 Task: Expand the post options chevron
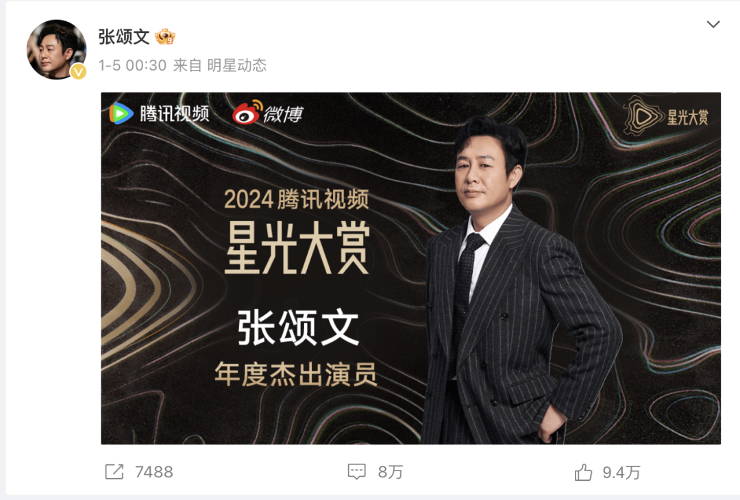pyautogui.click(x=713, y=24)
